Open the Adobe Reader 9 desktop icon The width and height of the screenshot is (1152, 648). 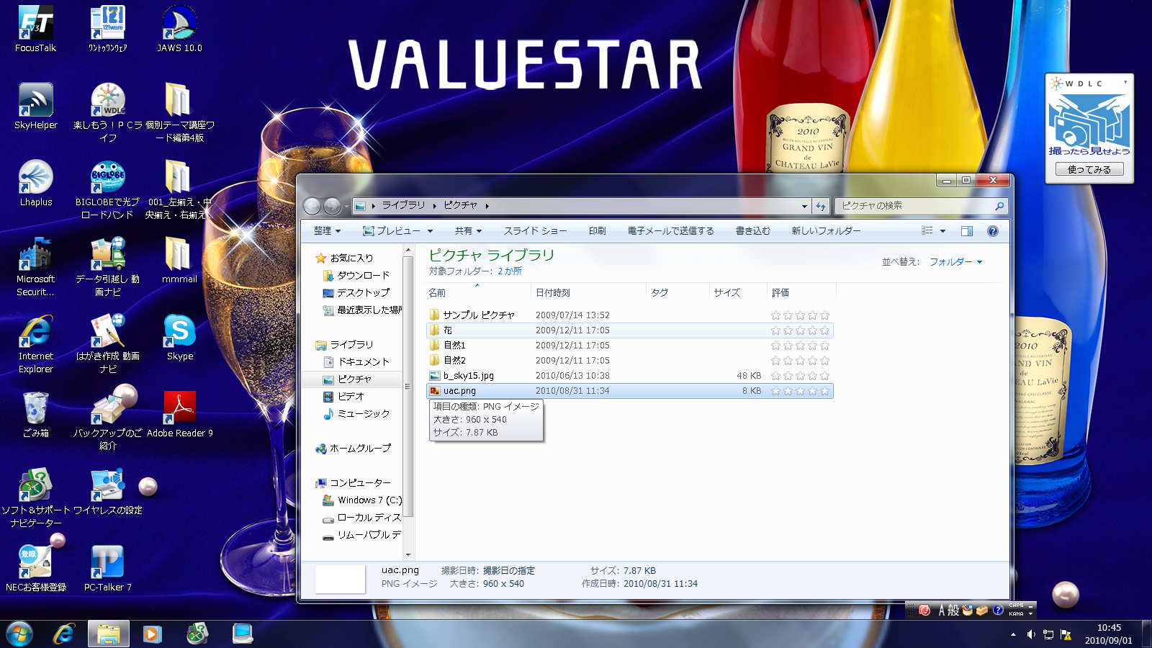click(x=179, y=414)
